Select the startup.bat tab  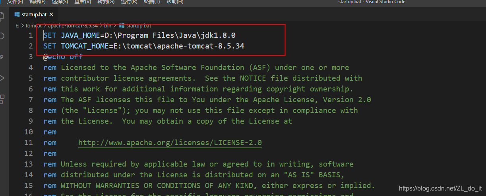click(34, 14)
